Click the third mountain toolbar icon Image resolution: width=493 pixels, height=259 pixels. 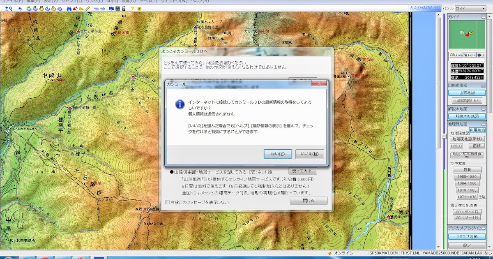click(41, 9)
